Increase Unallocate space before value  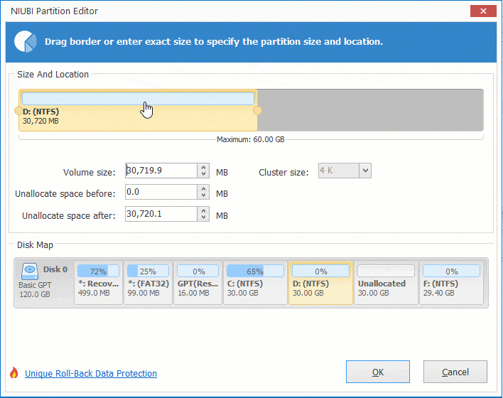[x=203, y=188]
